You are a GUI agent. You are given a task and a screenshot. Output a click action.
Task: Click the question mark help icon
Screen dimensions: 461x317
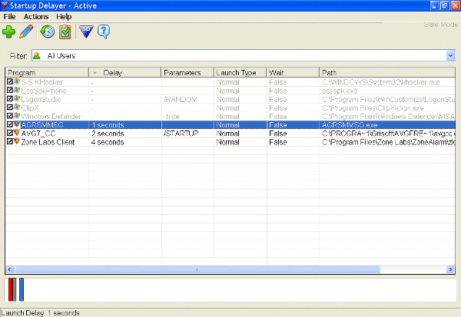click(104, 31)
